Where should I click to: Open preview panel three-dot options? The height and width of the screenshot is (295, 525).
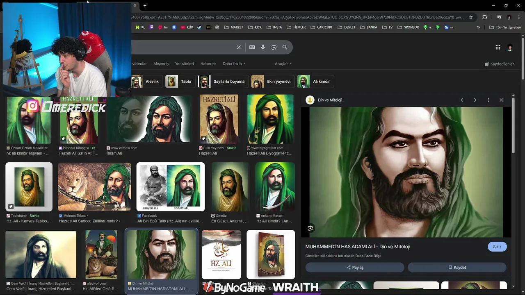click(x=488, y=100)
